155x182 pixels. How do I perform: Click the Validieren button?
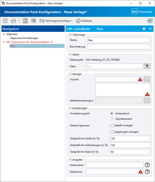[x=84, y=21]
